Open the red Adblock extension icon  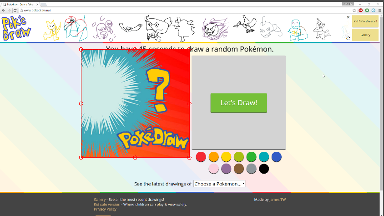tap(360, 10)
